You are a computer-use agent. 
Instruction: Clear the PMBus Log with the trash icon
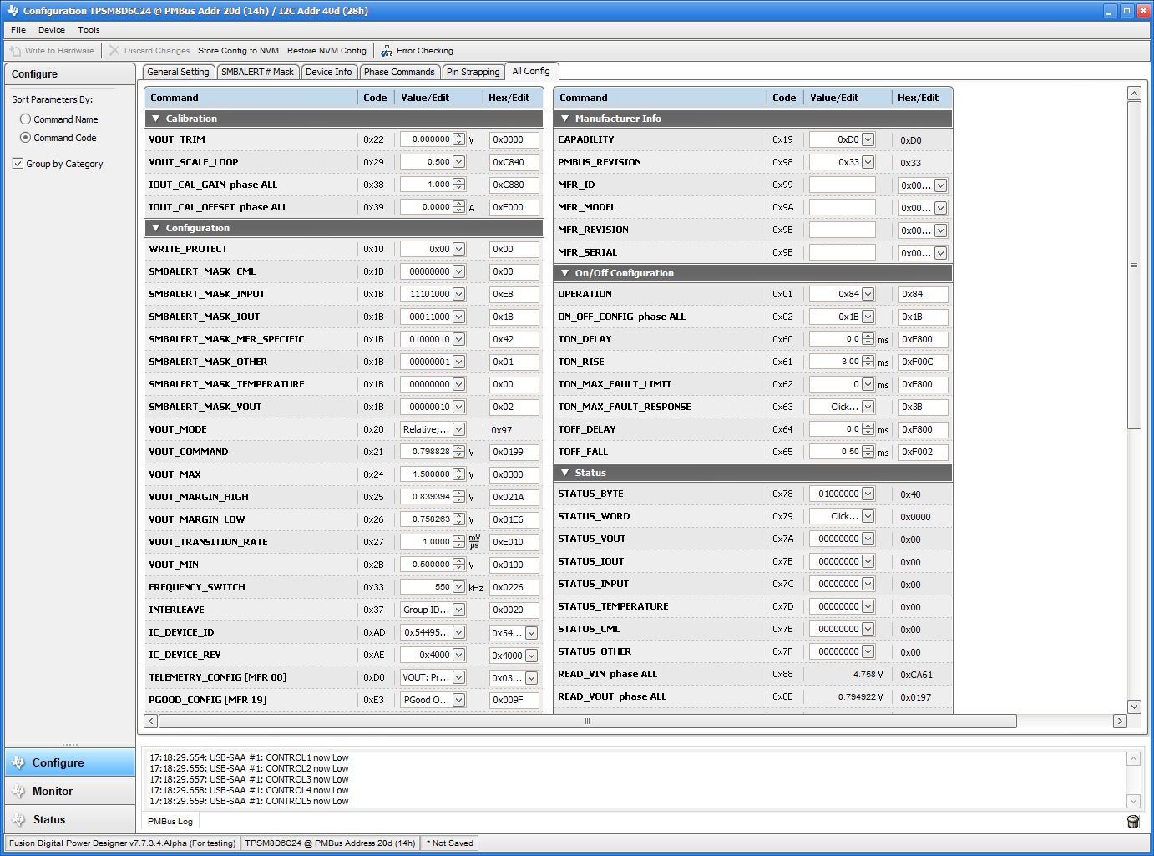click(1133, 822)
